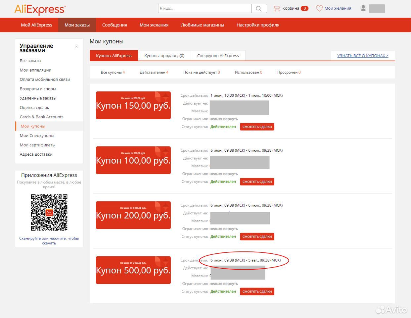Click the AliExpress logo
Image resolution: width=411 pixels, height=318 pixels.
(x=40, y=9)
